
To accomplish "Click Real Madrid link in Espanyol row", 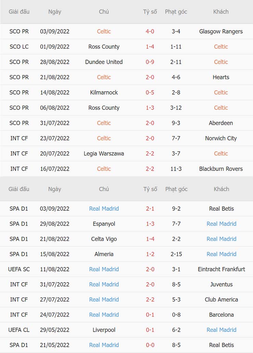I will (x=221, y=224).
